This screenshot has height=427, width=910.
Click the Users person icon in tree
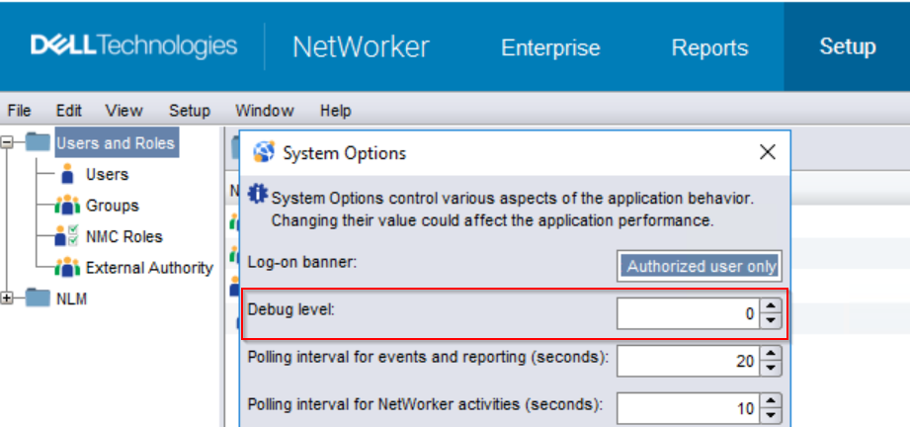pyautogui.click(x=67, y=175)
